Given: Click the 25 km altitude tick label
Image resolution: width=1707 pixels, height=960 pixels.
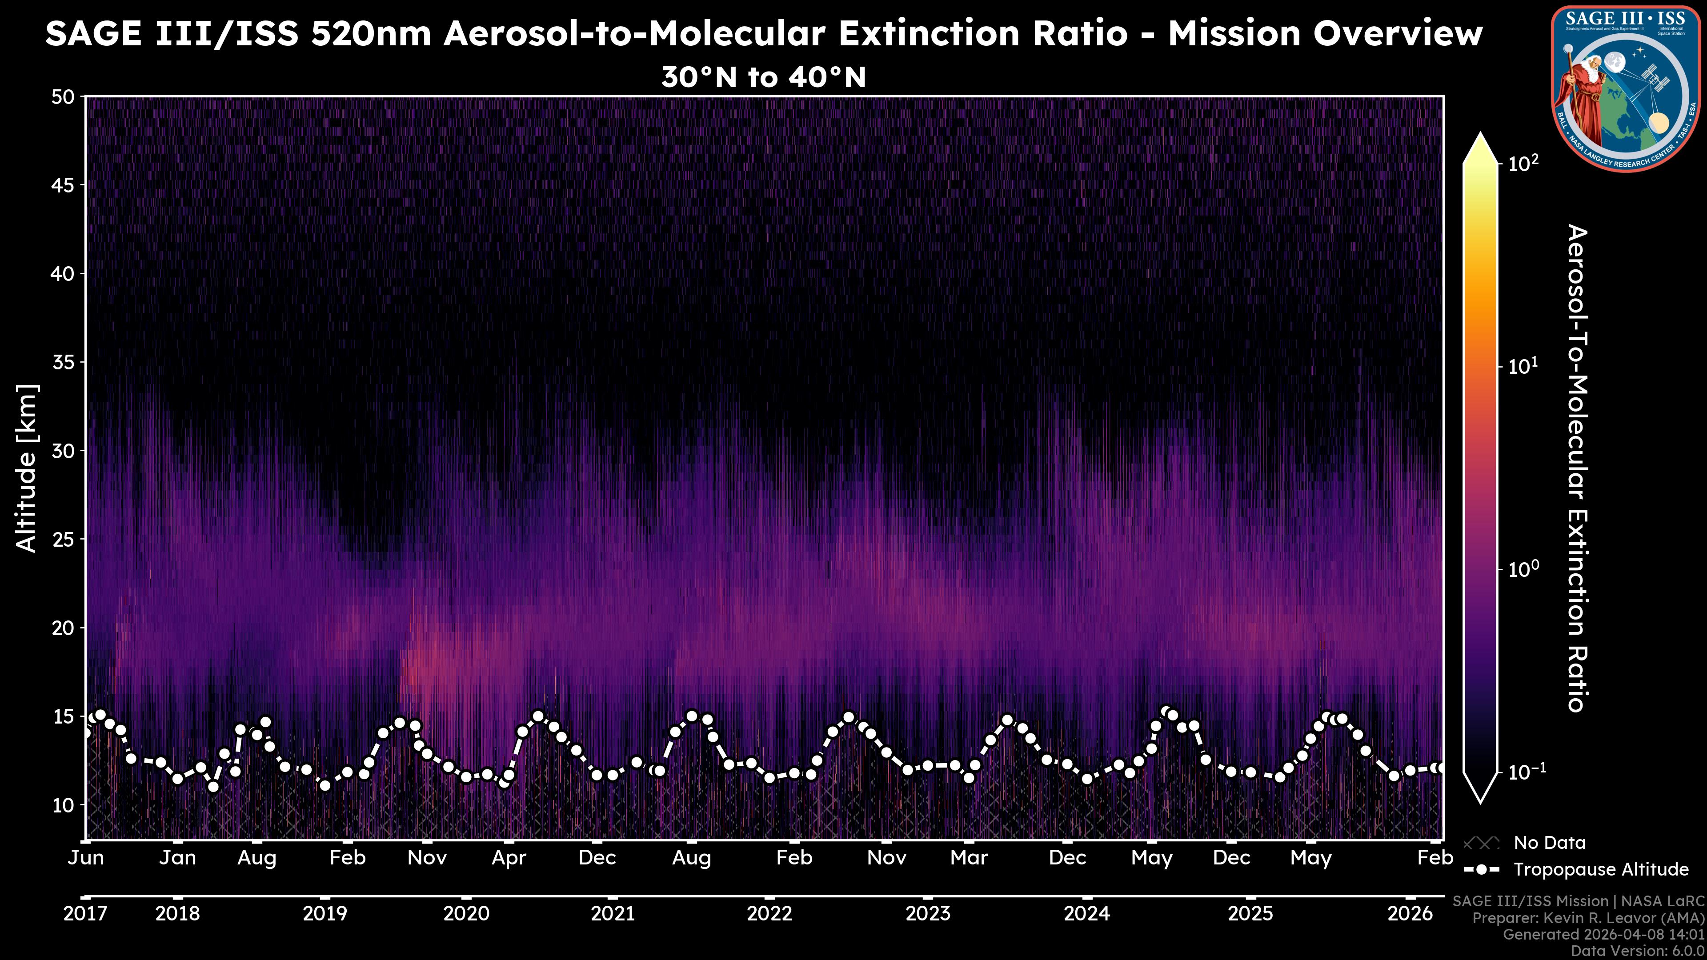Looking at the screenshot, I should click(x=62, y=539).
